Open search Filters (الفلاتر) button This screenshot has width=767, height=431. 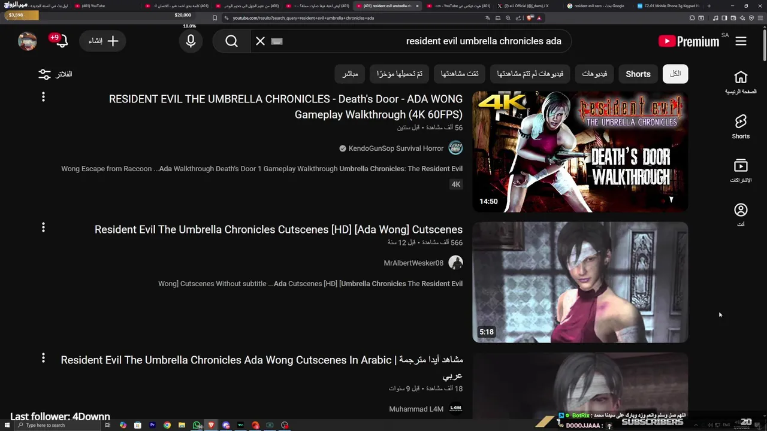click(55, 74)
